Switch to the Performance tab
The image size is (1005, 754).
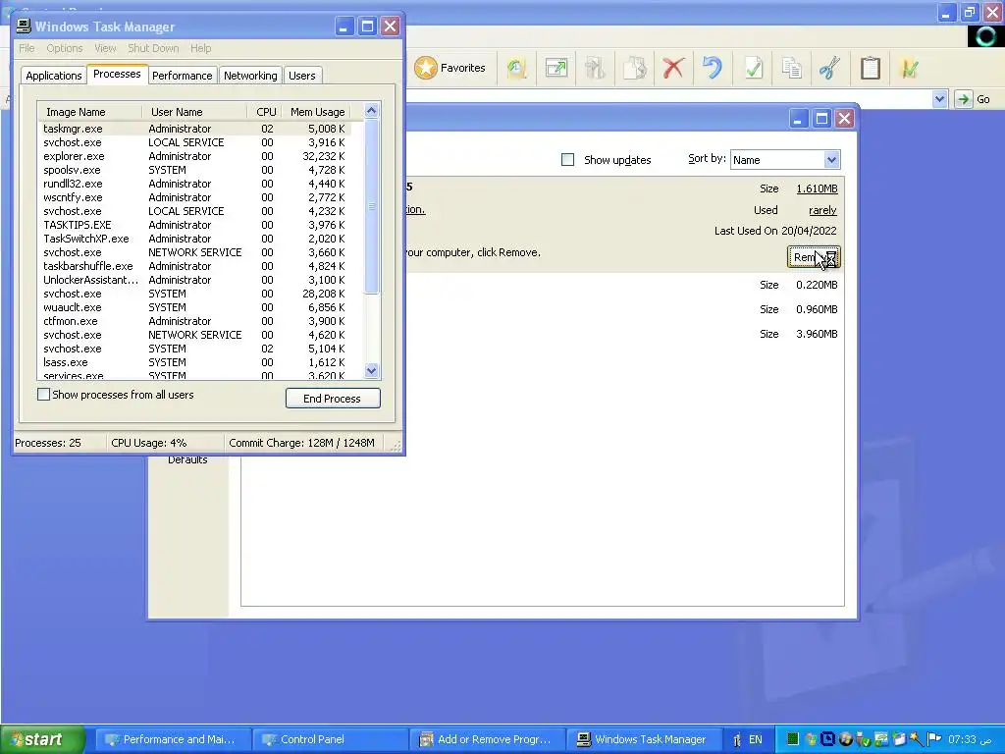coord(182,76)
